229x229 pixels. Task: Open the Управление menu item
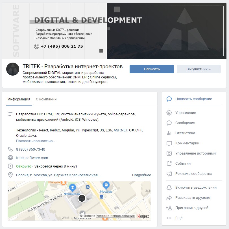point(186,113)
